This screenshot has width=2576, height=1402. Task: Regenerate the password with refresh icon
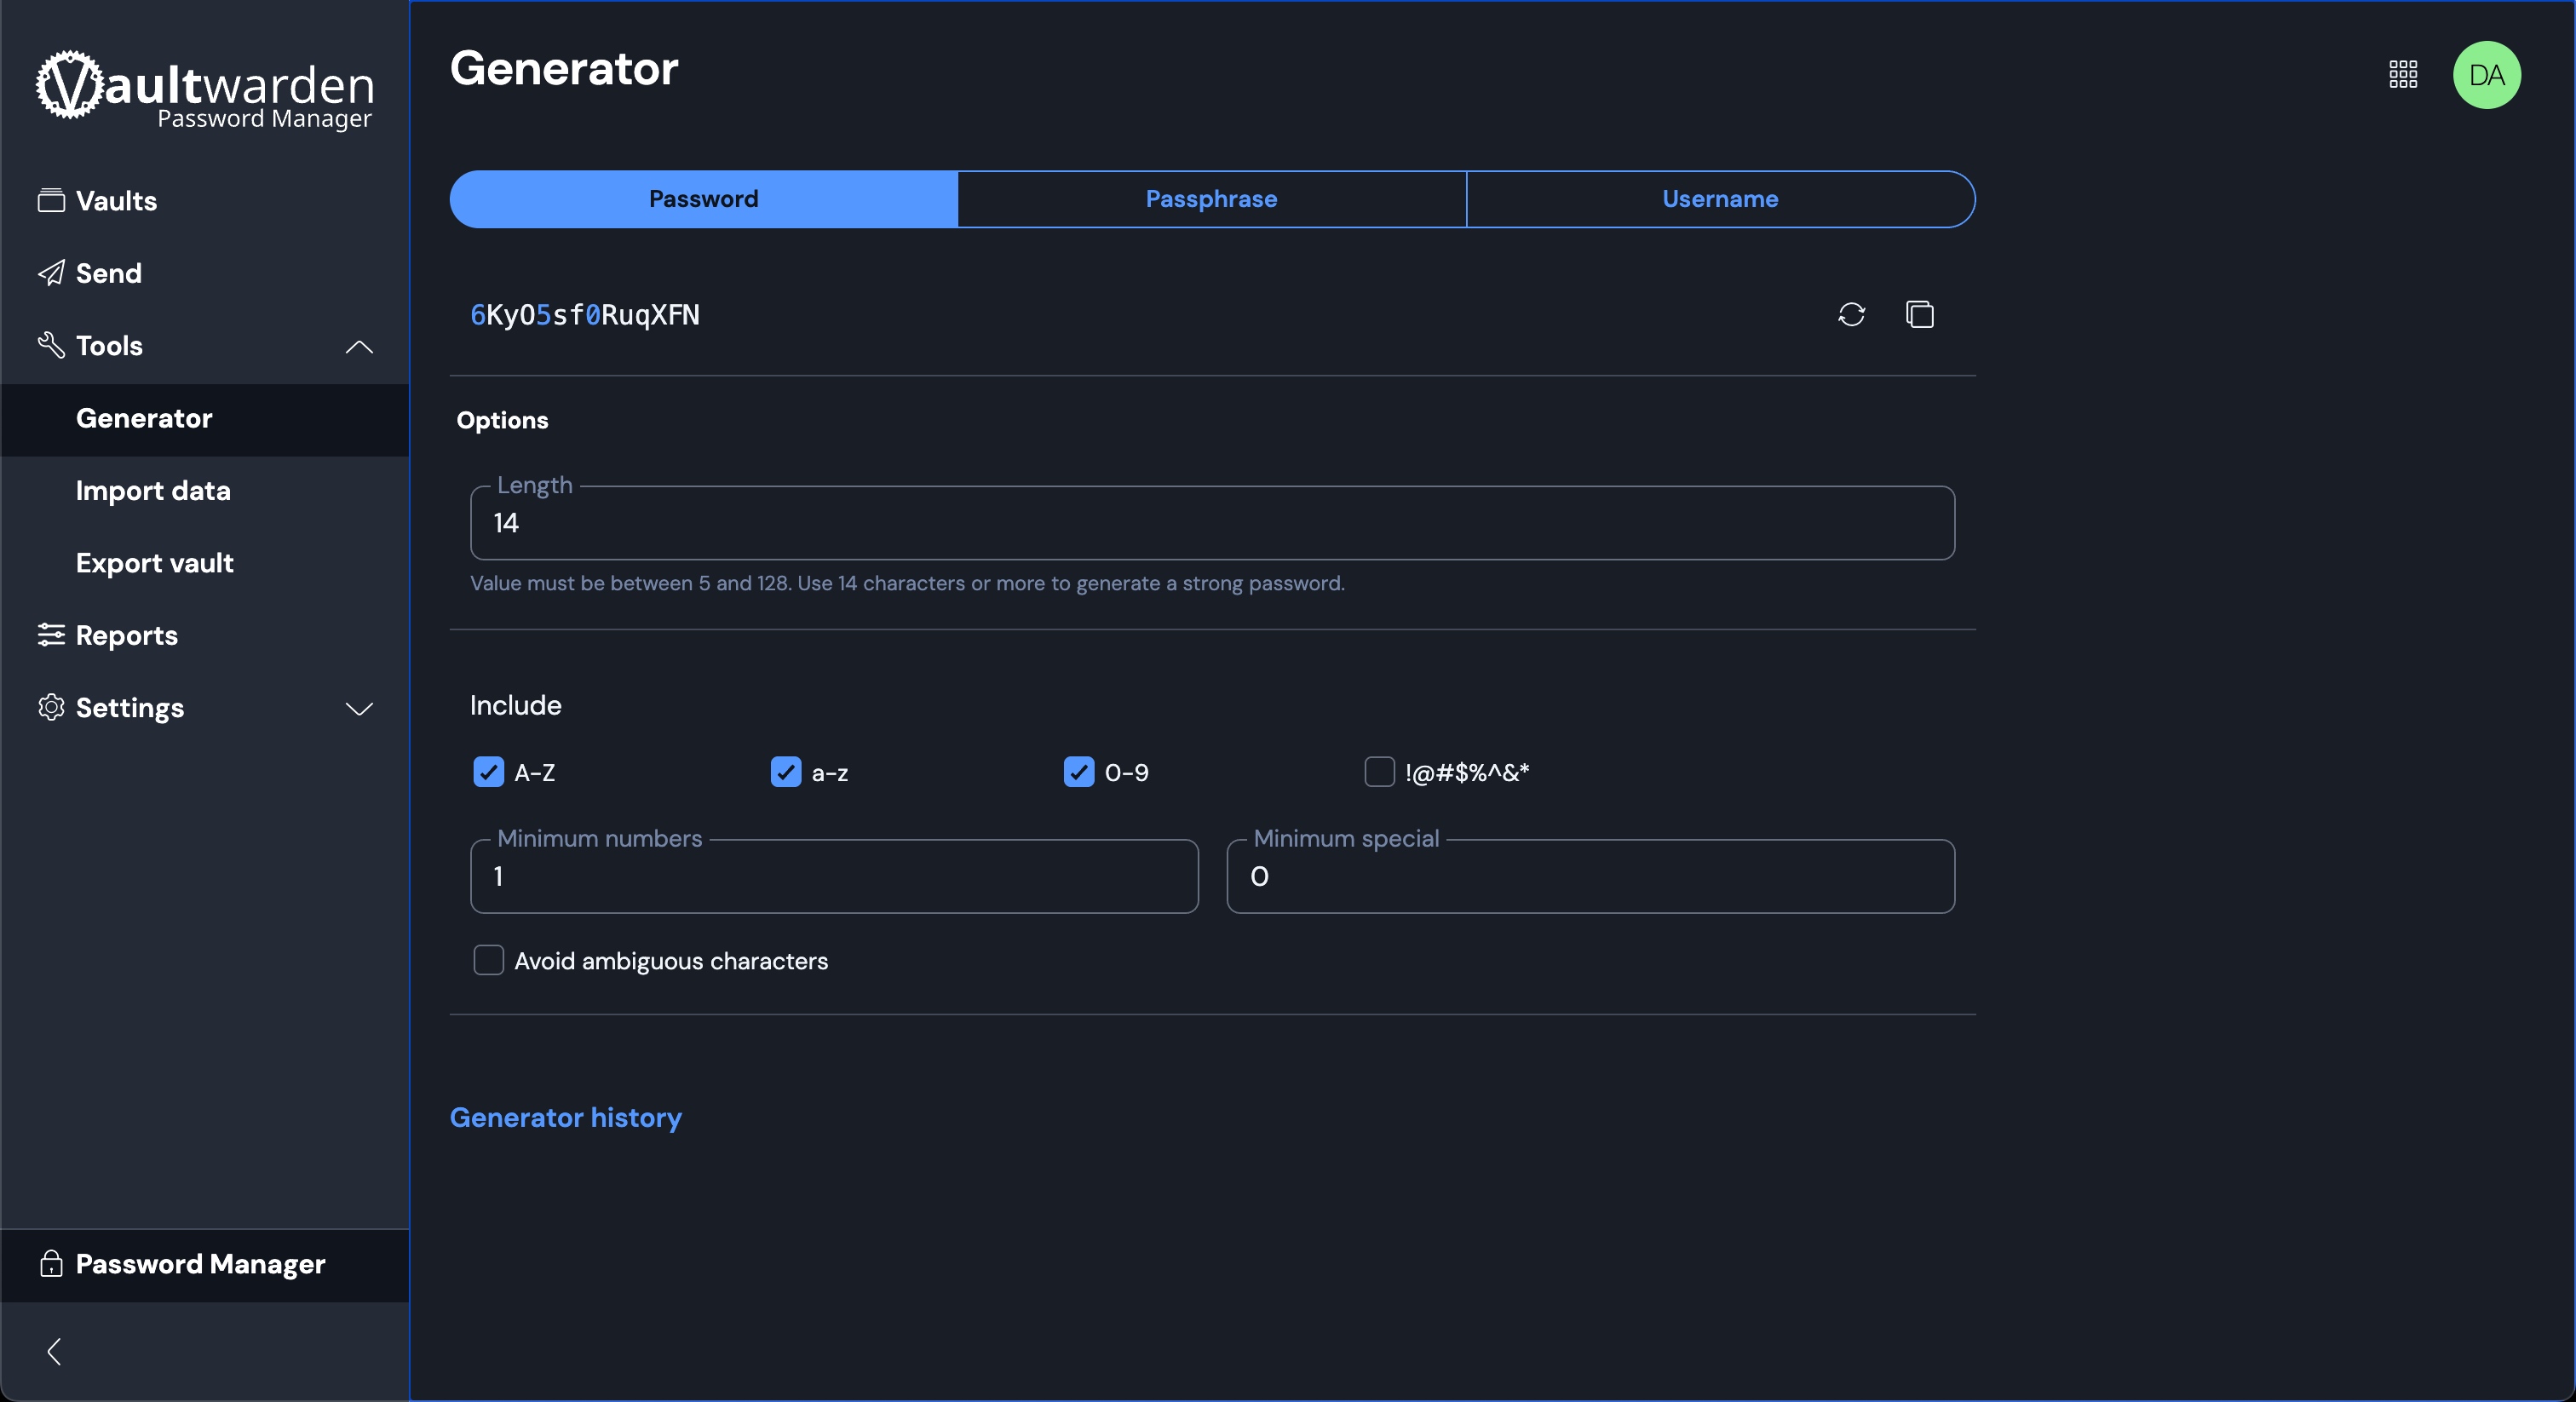[x=1851, y=314]
